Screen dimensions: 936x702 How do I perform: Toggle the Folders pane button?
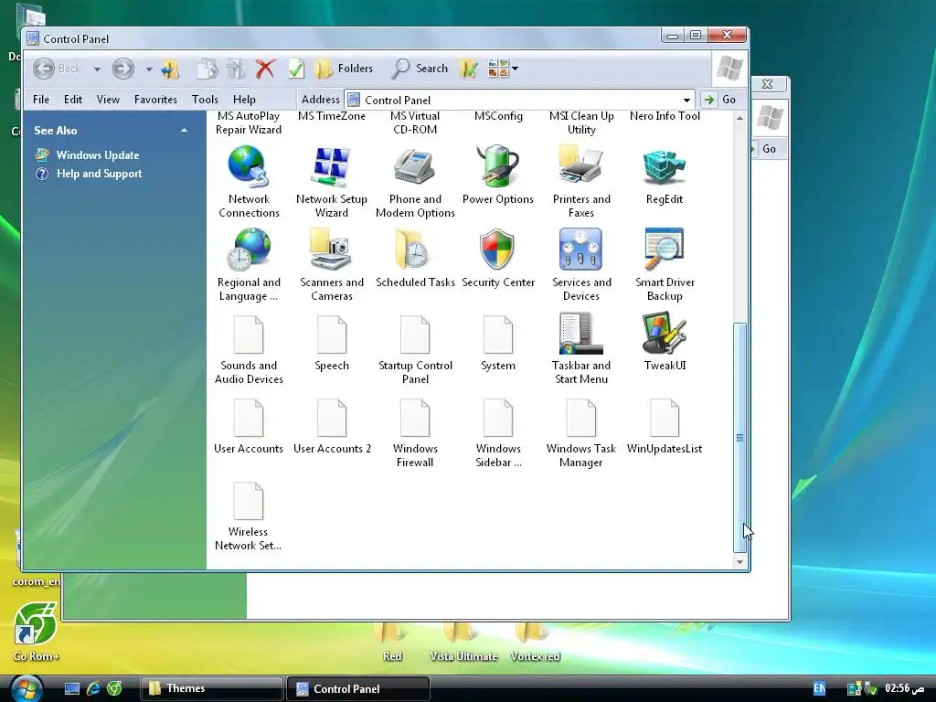click(344, 69)
